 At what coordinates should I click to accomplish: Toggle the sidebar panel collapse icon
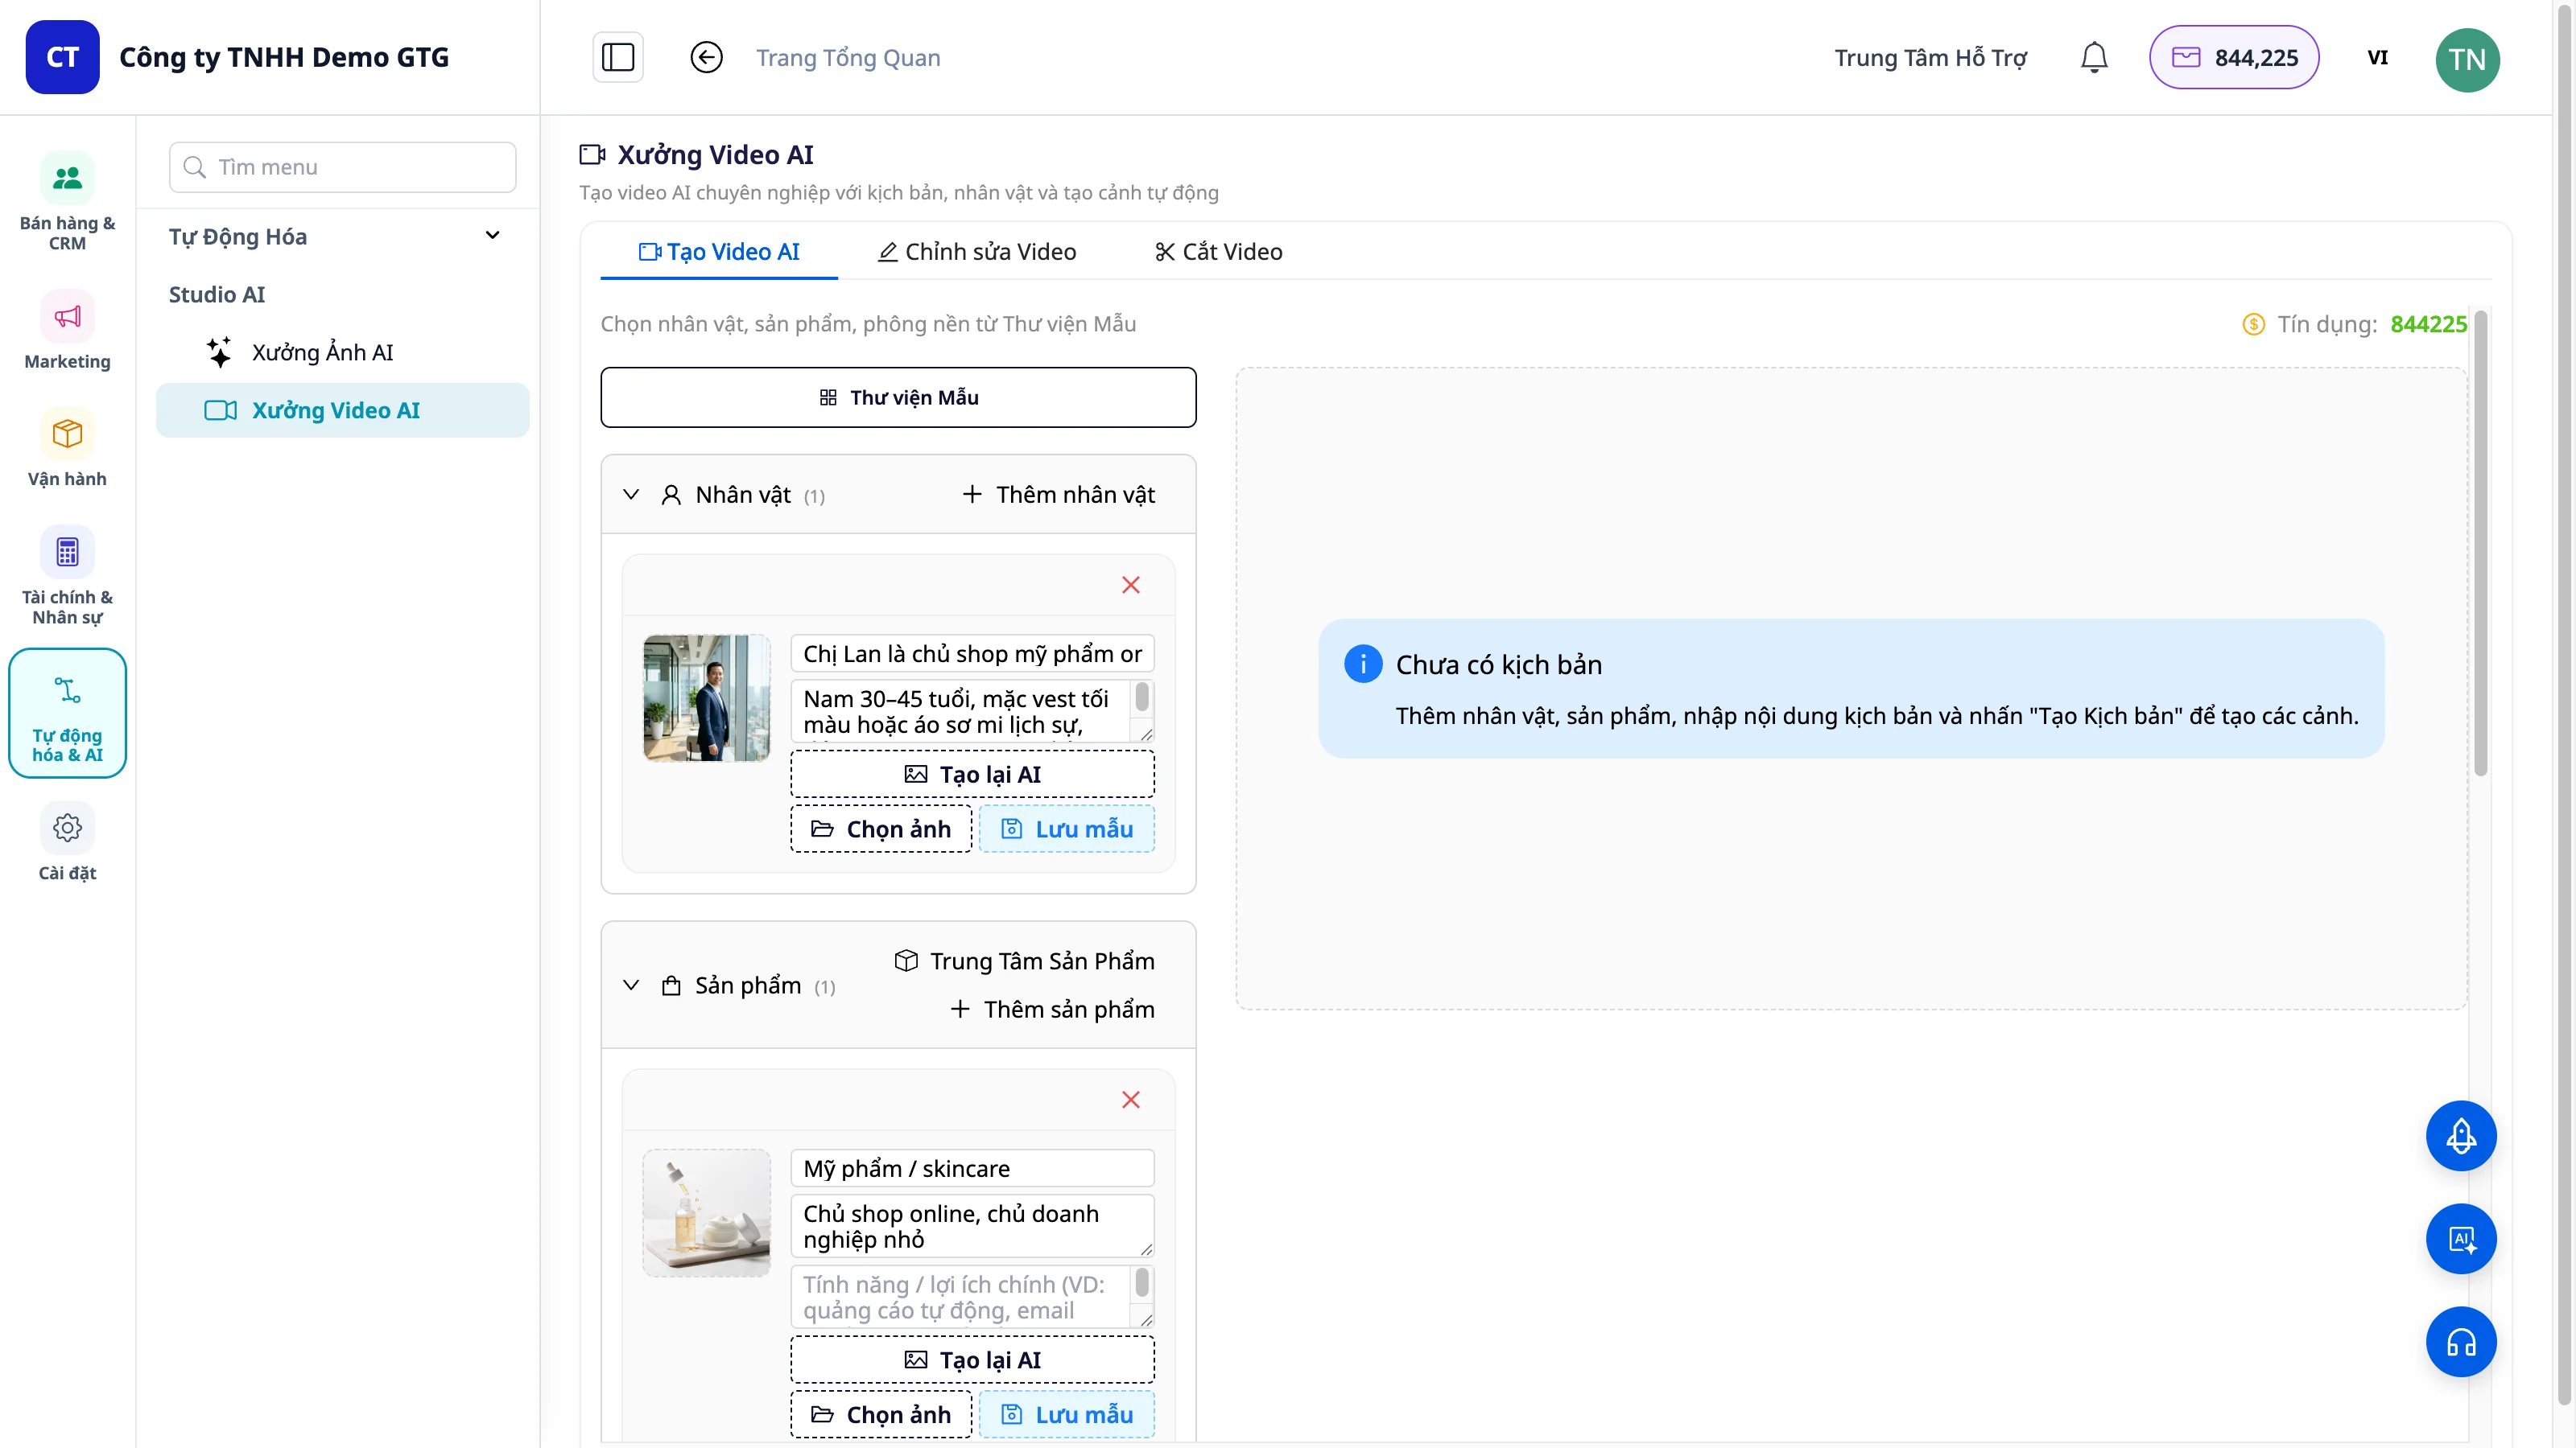click(x=618, y=57)
